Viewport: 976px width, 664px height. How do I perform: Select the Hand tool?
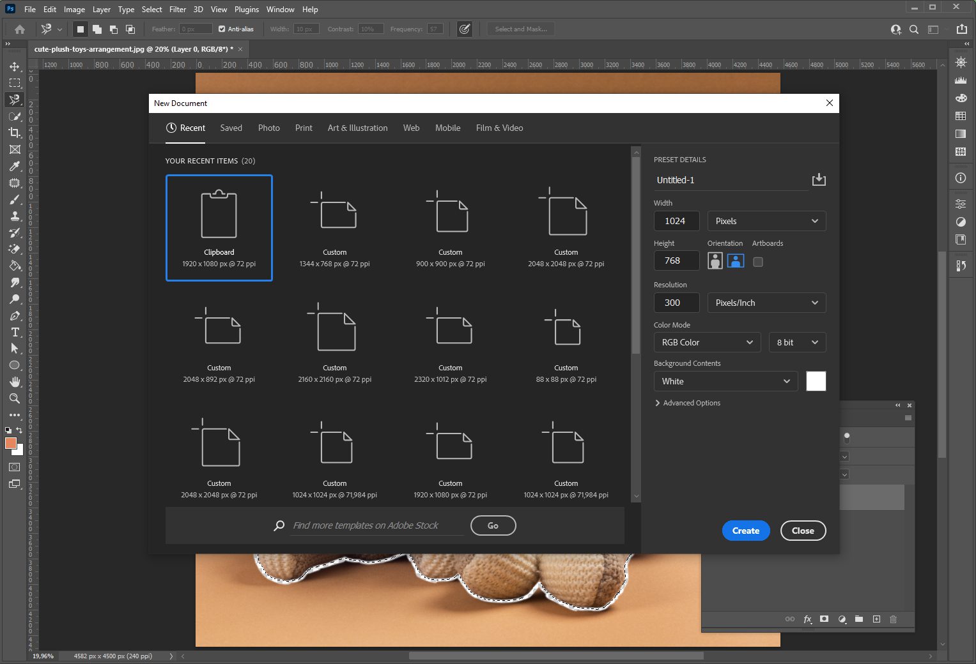15,382
